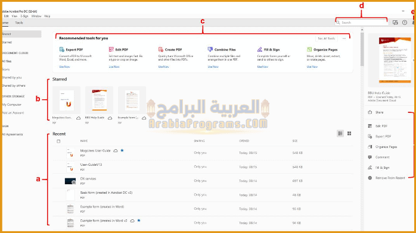This screenshot has width=416, height=233.
Task: Click See All Tools button
Action: pyautogui.click(x=327, y=39)
